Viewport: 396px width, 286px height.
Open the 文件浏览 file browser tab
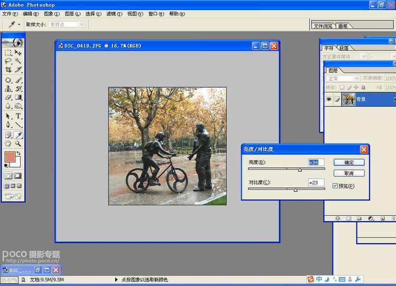click(x=323, y=26)
